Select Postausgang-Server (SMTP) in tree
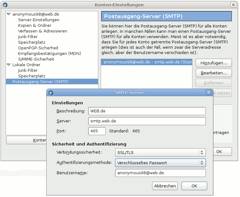 [52, 81]
